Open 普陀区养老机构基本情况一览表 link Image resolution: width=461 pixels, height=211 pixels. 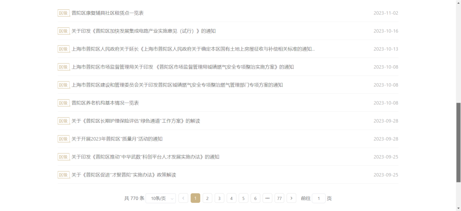(105, 103)
